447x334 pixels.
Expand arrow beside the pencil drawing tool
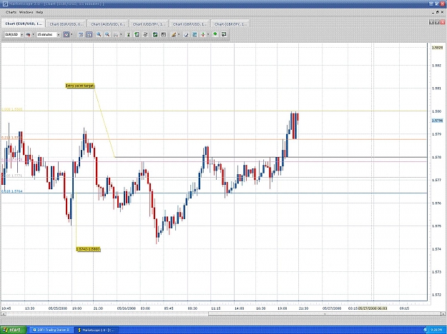tap(179, 35)
